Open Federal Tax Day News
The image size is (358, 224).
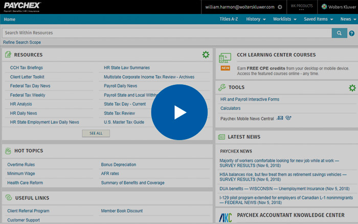[x=30, y=86]
